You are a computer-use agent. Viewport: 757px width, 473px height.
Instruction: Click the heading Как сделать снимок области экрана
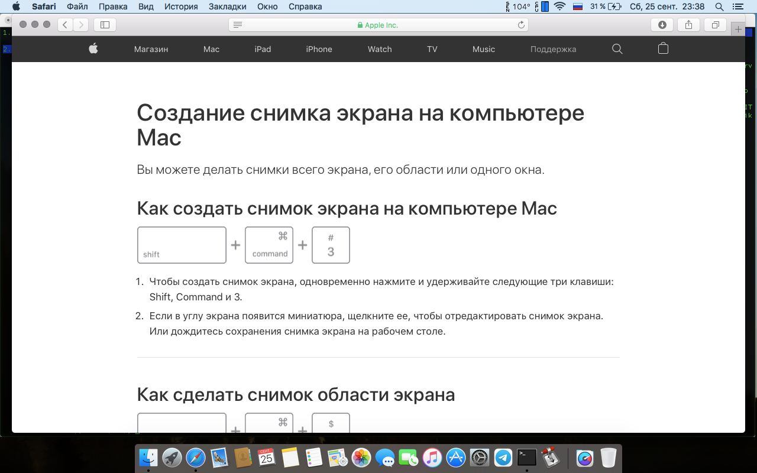point(296,394)
